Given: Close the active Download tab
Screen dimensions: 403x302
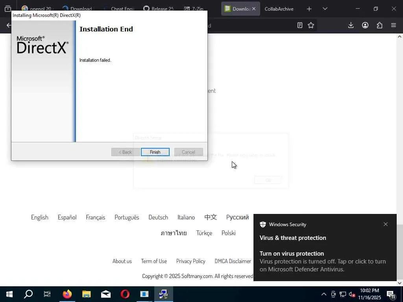Looking at the screenshot, I should pos(254,9).
